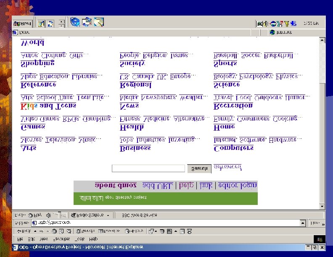Click the Refresh page icon

point(61,231)
